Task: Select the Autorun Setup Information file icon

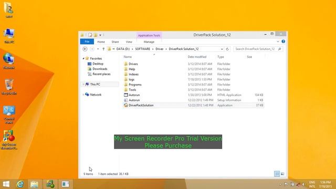Action: 126,100
